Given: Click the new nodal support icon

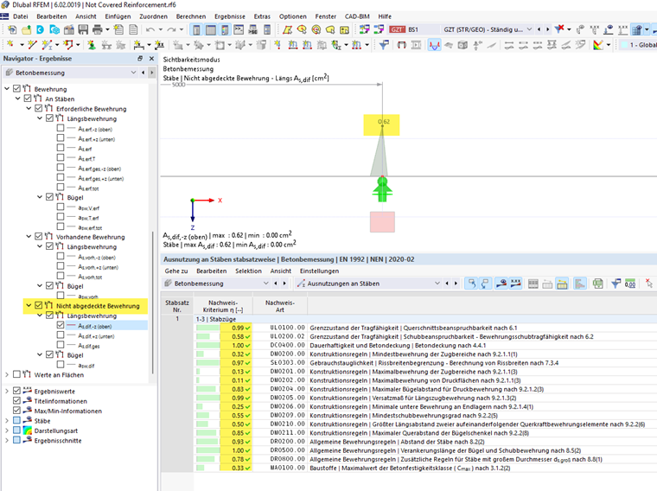Looking at the screenshot, I should coord(92,45).
